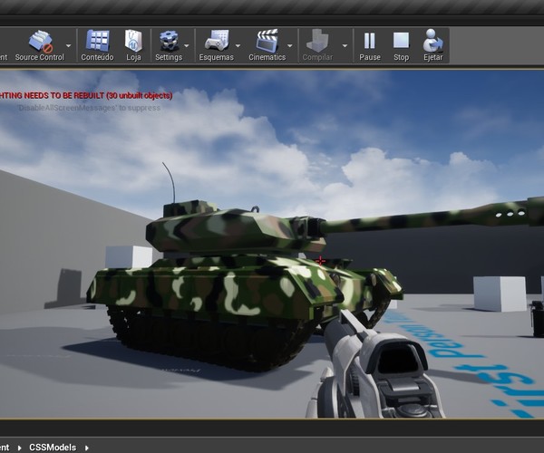Expand the Esquemas dropdown arrow
Screen dimensions: 544x453
click(x=238, y=45)
